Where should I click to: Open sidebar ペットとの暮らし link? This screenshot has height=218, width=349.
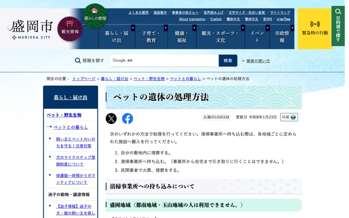(71, 127)
